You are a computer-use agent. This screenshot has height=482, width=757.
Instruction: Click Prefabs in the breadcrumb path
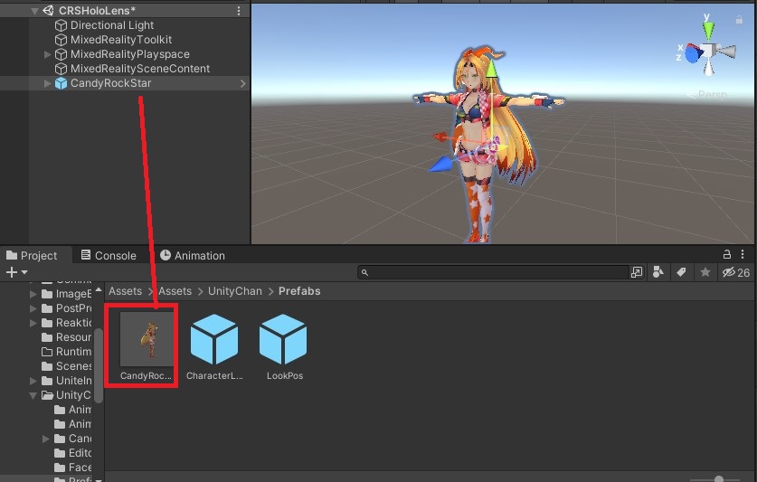coord(299,291)
